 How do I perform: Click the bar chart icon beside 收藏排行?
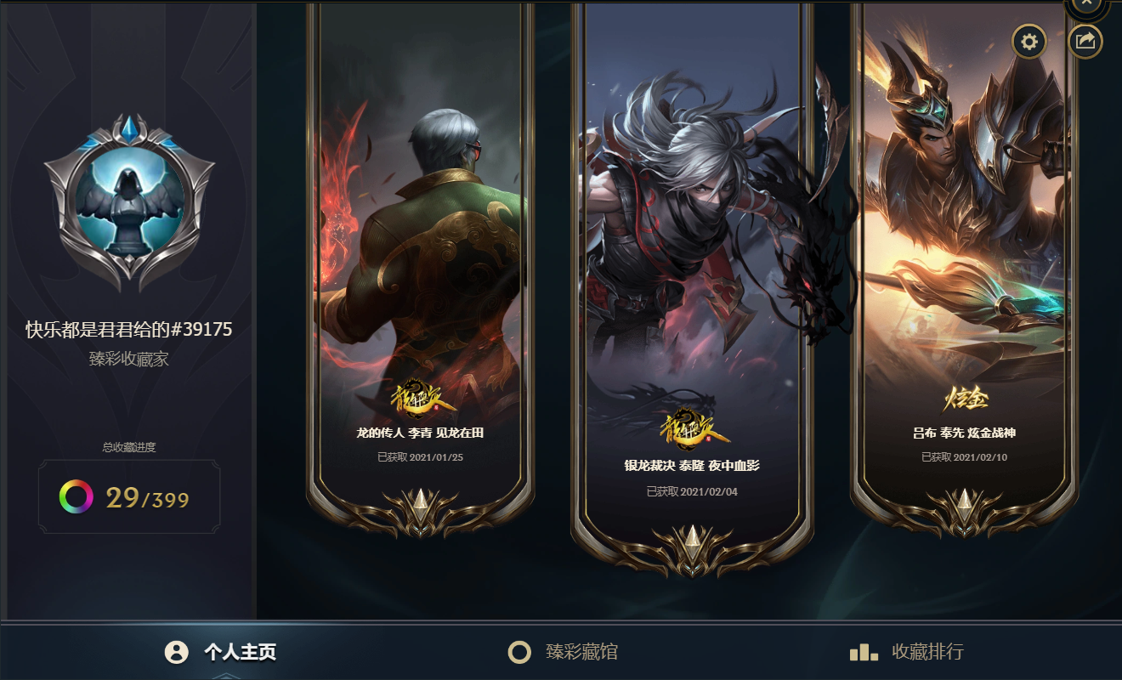[864, 652]
